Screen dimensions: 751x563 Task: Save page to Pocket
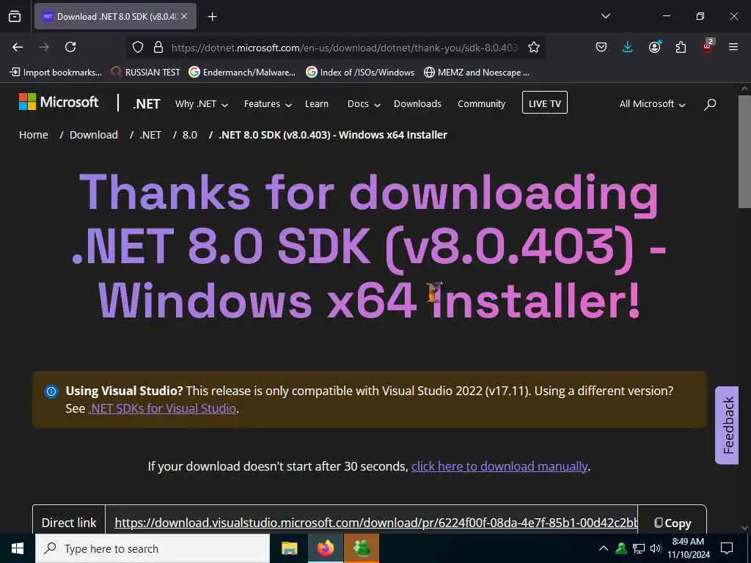(601, 47)
